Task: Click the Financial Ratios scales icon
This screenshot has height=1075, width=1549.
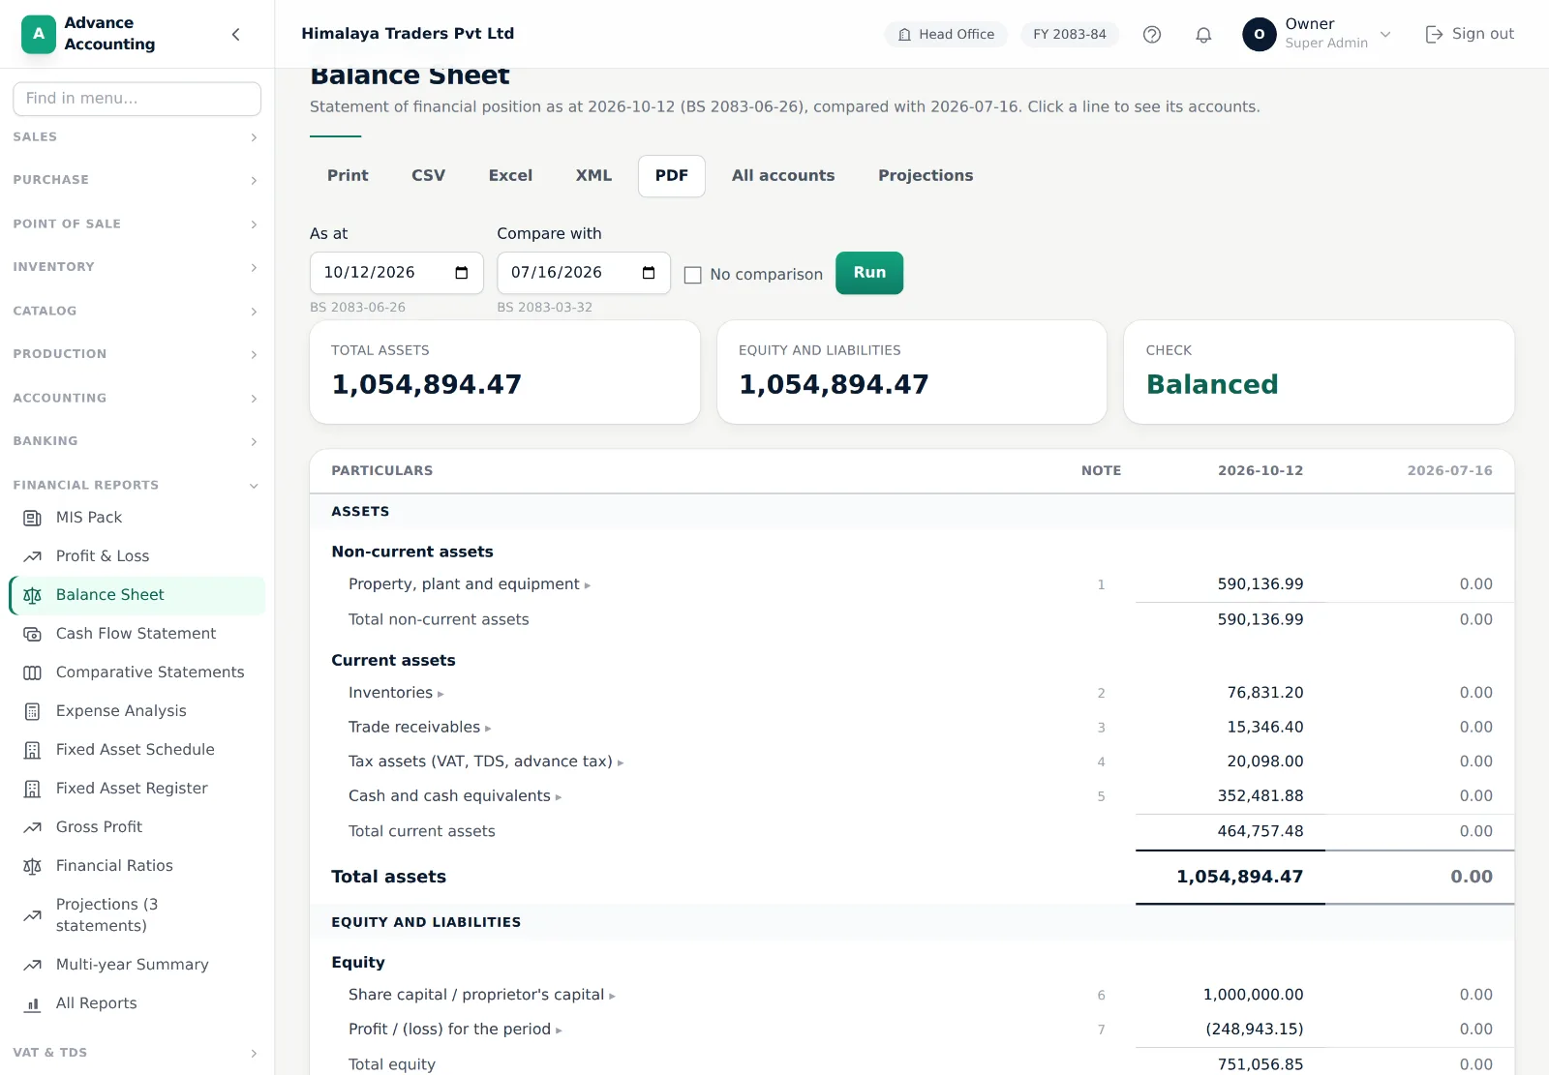Action: pos(32,866)
